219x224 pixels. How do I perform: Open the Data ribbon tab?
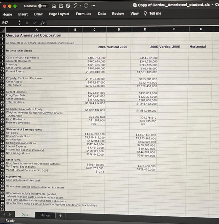[102, 14]
